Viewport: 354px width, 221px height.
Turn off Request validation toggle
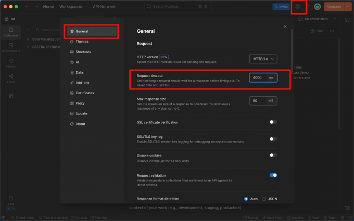click(x=273, y=175)
